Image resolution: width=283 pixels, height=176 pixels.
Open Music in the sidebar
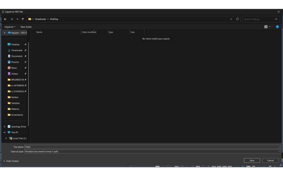[14, 68]
